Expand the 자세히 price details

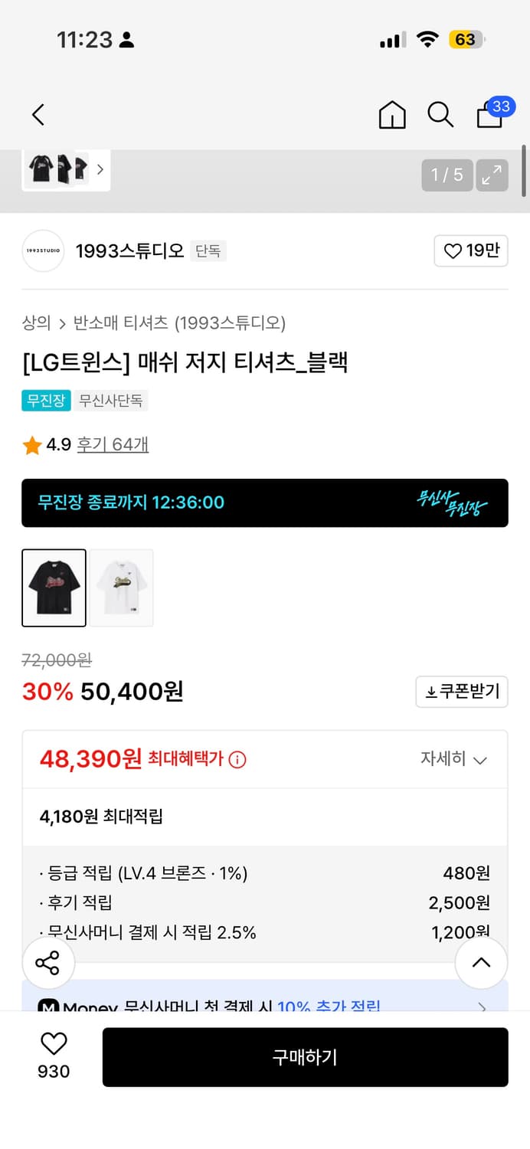[453, 759]
